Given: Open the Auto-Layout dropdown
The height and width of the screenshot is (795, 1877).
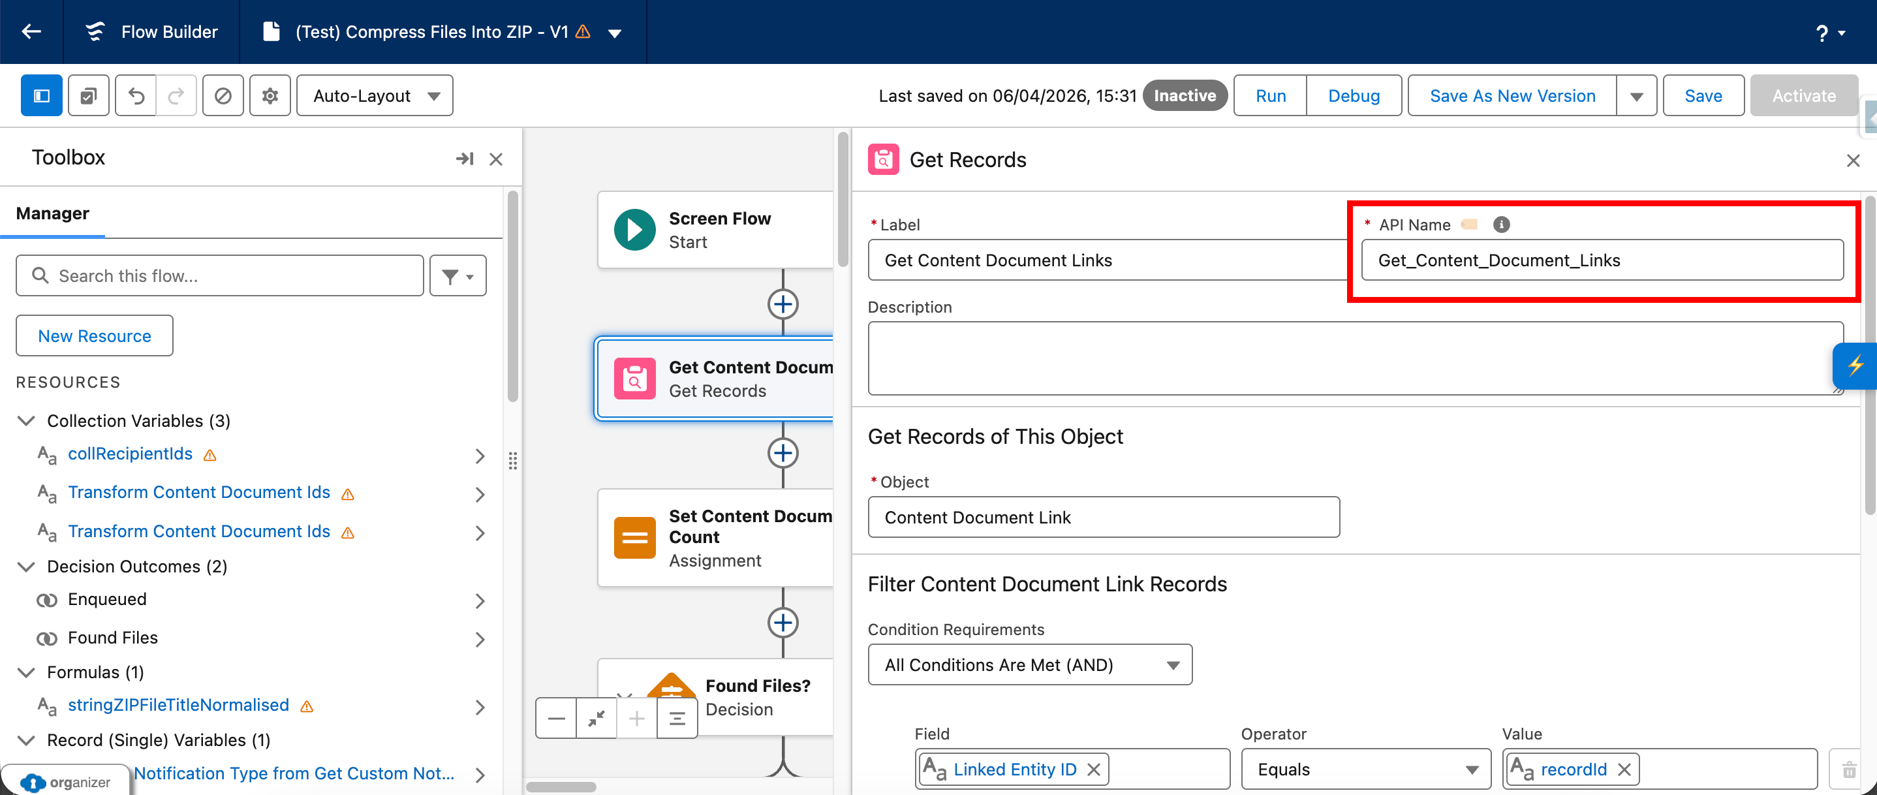Looking at the screenshot, I should (375, 95).
